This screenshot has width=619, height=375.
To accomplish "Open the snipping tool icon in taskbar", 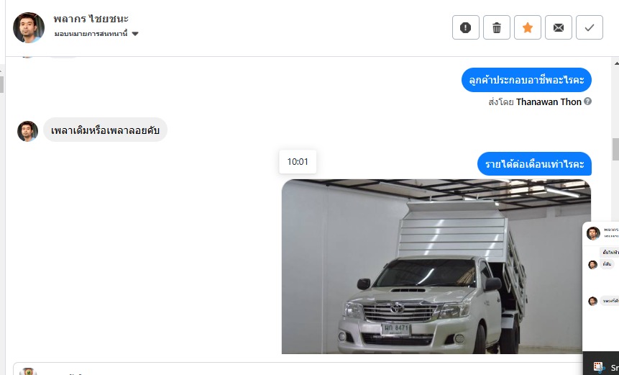I will [599, 367].
